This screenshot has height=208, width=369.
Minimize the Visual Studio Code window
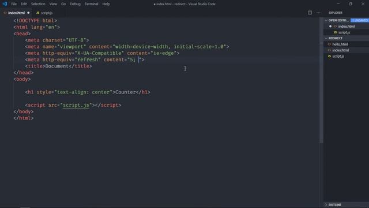(338, 4)
